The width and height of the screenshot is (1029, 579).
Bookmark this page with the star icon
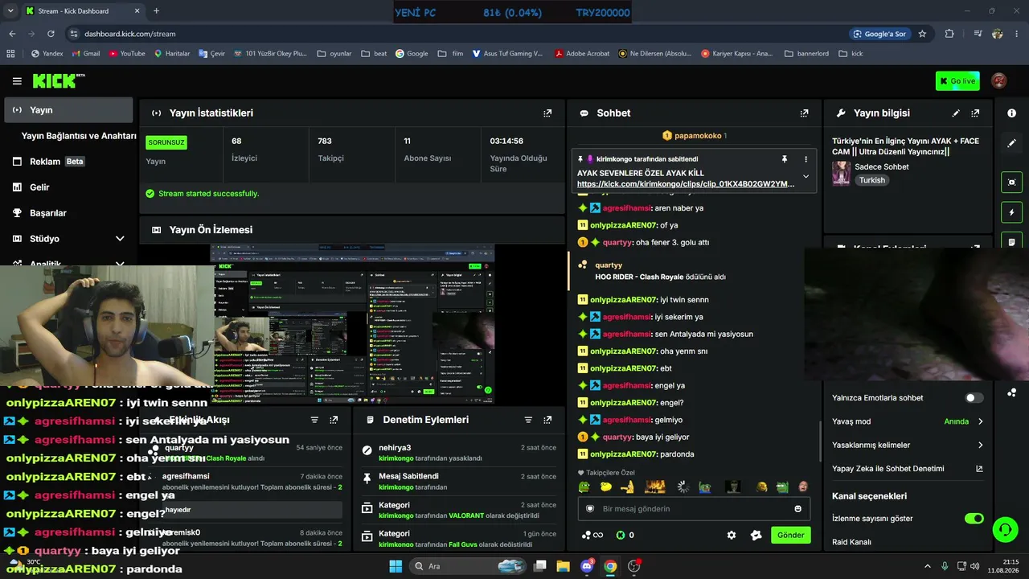(922, 34)
